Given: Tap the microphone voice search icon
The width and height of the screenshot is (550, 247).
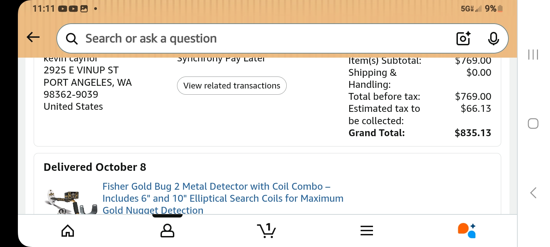Looking at the screenshot, I should (493, 38).
